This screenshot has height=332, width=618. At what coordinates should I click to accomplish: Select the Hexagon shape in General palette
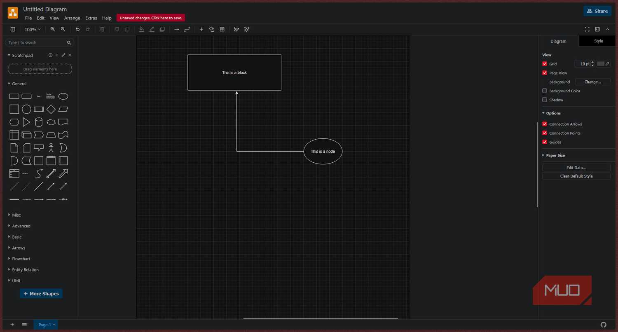(14, 122)
